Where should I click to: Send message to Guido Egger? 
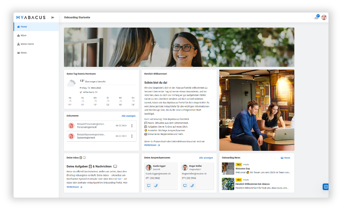point(149,185)
